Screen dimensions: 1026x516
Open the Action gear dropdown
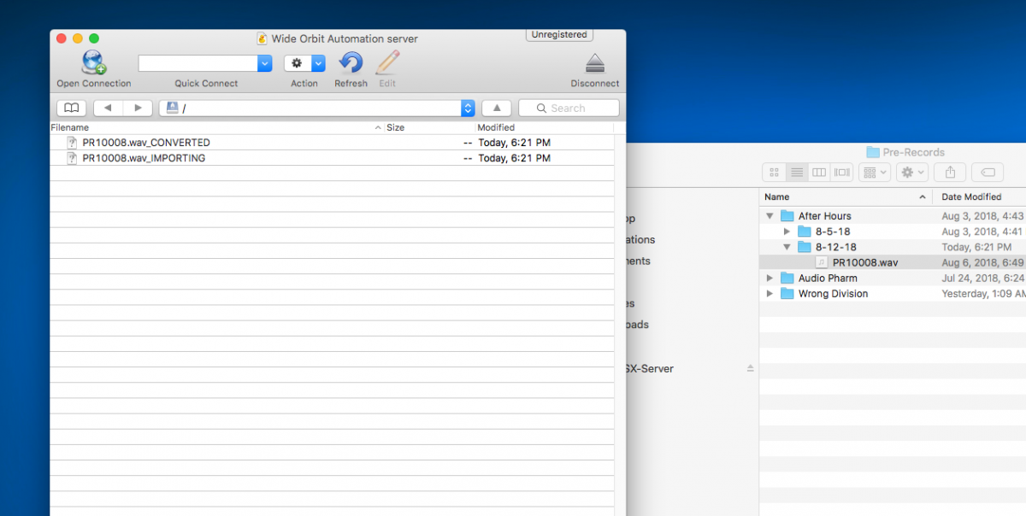point(304,63)
